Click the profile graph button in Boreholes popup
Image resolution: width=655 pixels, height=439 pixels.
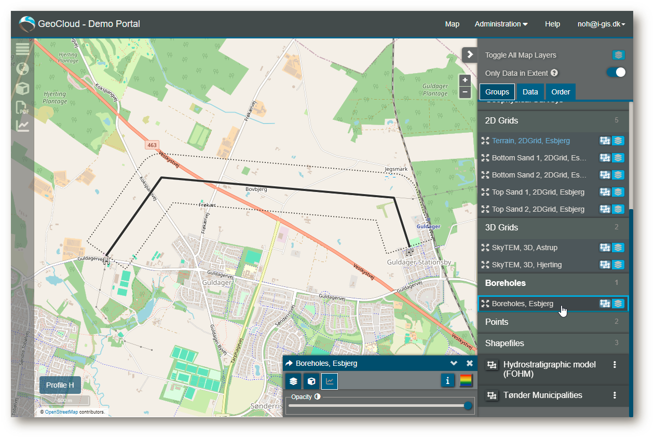(330, 381)
